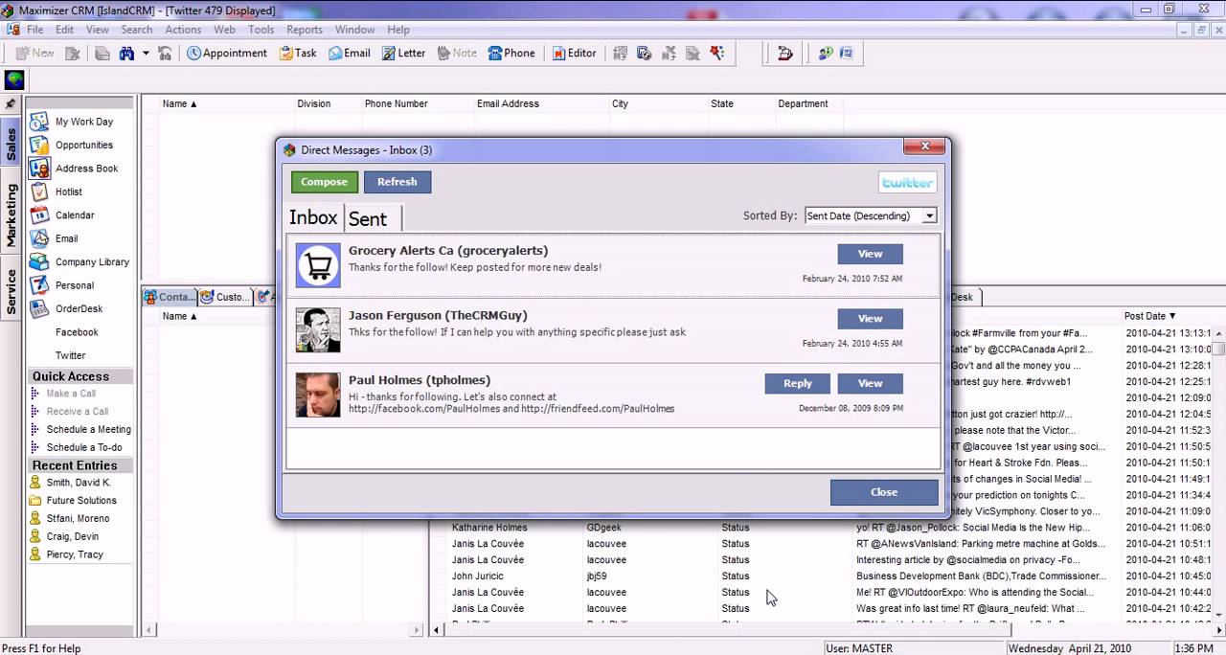Open the Reports menu

tap(305, 30)
